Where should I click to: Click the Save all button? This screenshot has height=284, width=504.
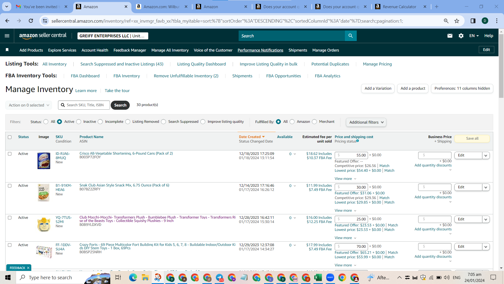(x=472, y=139)
